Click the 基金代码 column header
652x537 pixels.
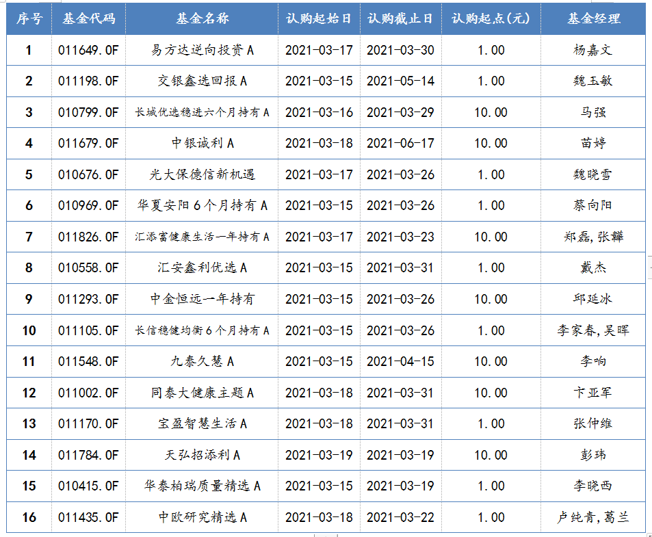tap(88, 18)
